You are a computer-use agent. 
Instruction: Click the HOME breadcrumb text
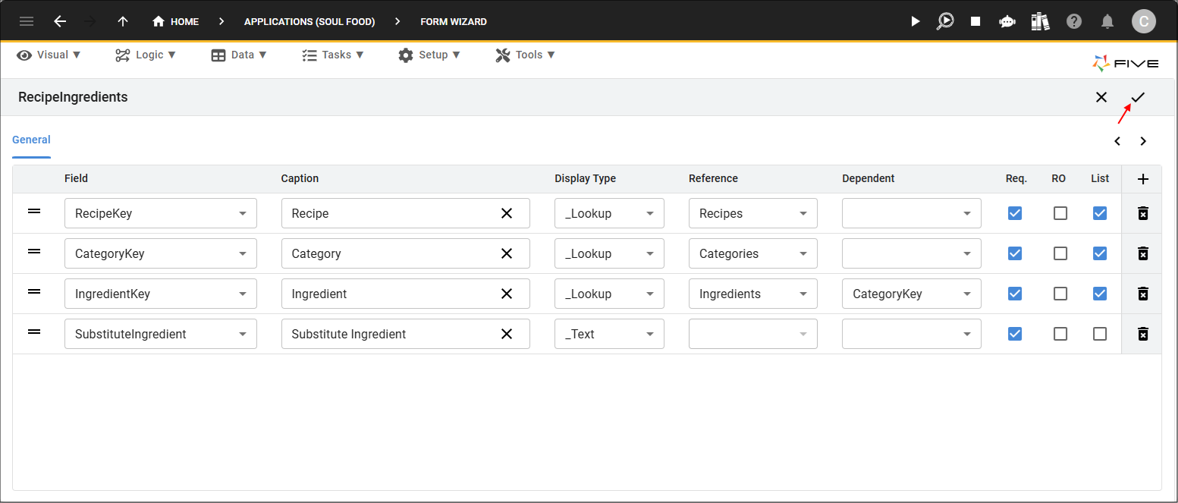tap(184, 22)
